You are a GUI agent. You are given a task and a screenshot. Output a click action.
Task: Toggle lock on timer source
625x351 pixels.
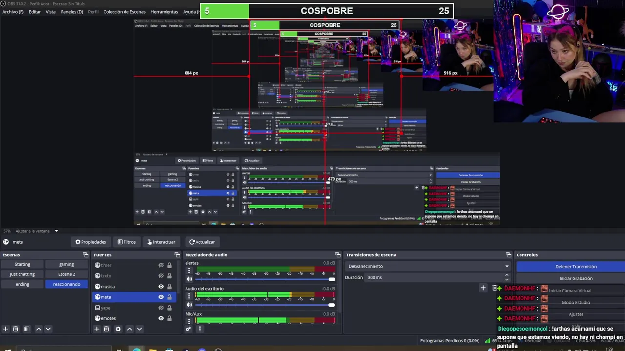point(169,265)
